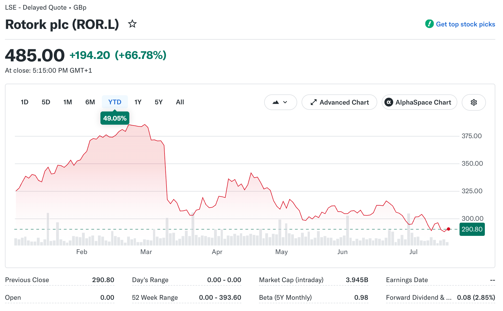Open chart settings gear icon
This screenshot has height=311, width=503.
(x=474, y=102)
